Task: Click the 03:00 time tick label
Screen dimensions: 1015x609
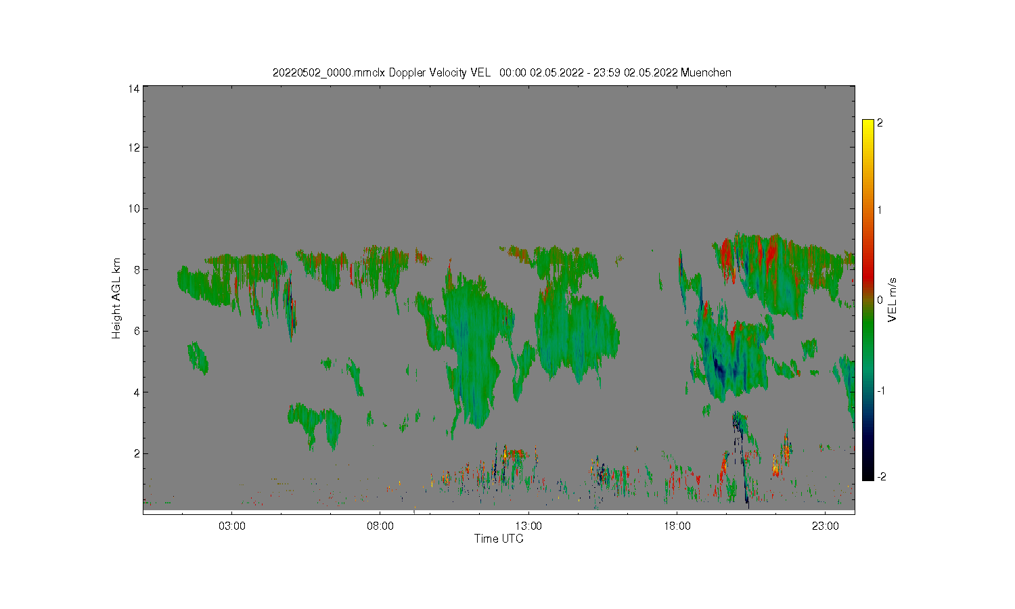Action: pos(232,526)
